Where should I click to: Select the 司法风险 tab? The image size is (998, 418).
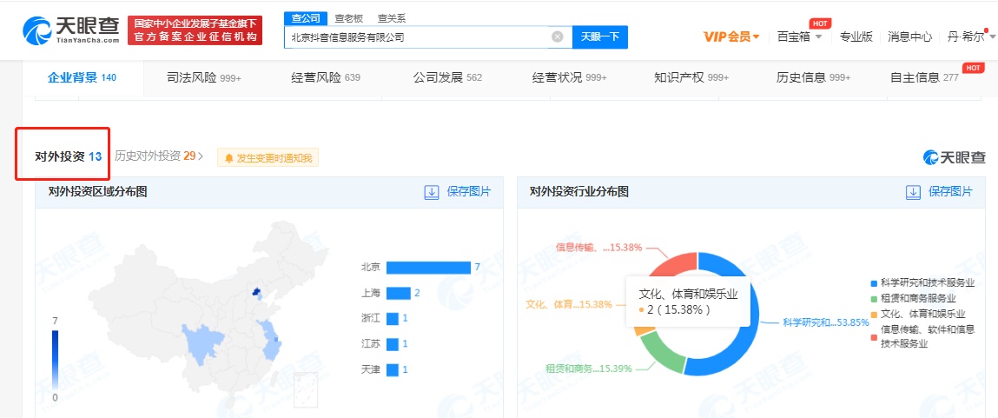[x=203, y=77]
